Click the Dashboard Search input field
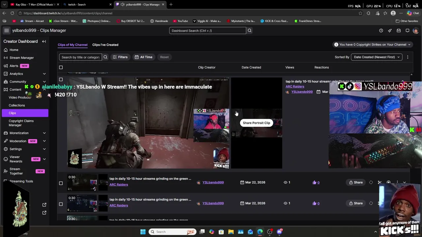 pos(208,31)
